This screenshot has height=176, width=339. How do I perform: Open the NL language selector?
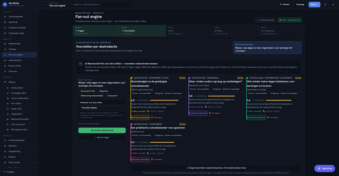coord(333,4)
